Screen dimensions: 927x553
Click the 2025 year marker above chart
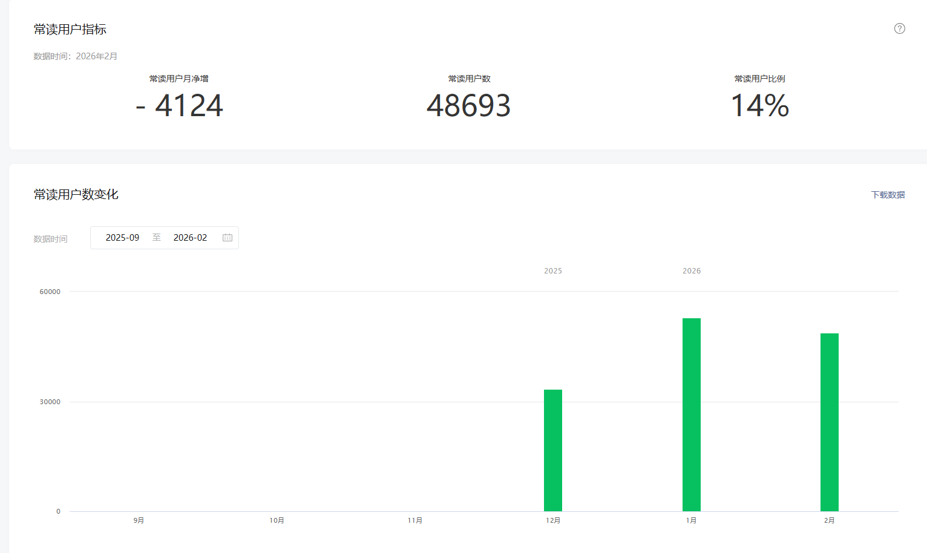point(552,271)
